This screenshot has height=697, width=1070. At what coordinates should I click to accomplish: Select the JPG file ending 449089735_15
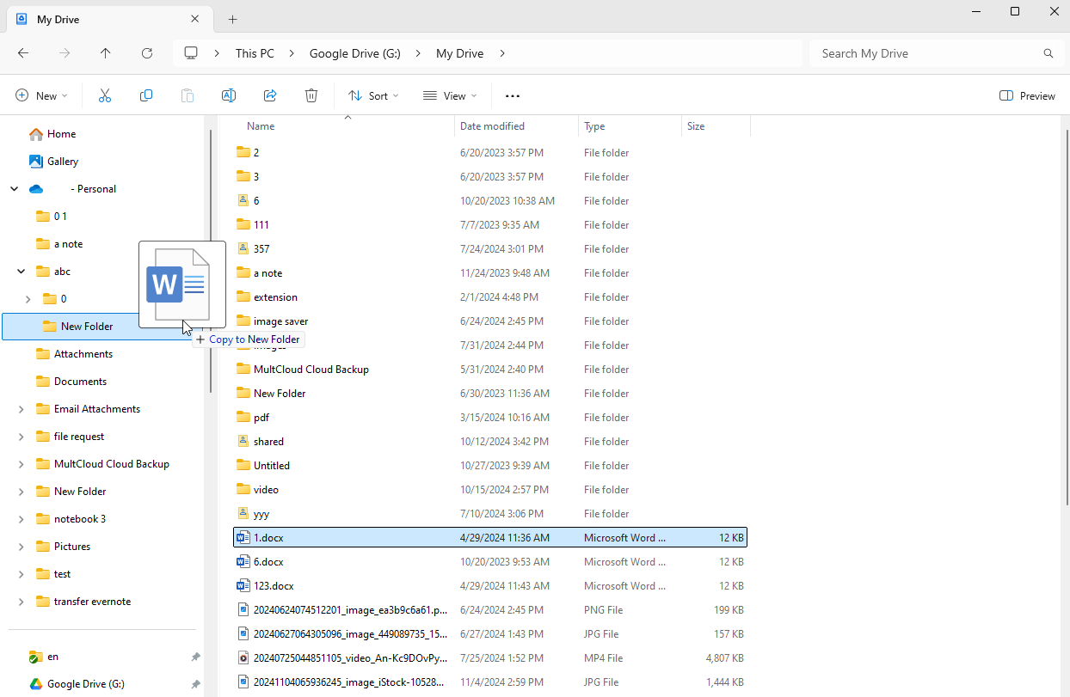coord(490,634)
